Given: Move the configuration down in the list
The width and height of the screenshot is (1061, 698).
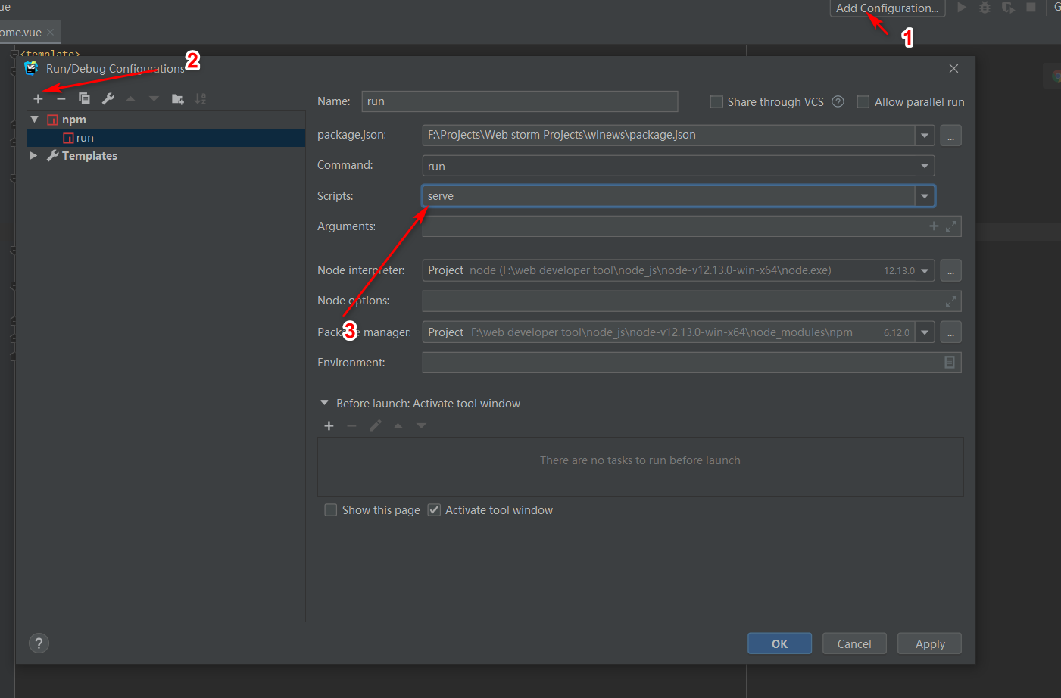Looking at the screenshot, I should 154,99.
